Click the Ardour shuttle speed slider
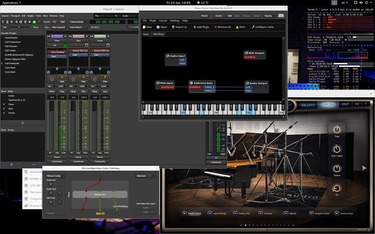The width and height of the screenshot is (375, 234). coord(19,27)
